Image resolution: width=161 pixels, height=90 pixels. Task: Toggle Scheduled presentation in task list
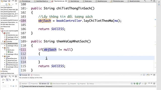click(x=10, y=80)
